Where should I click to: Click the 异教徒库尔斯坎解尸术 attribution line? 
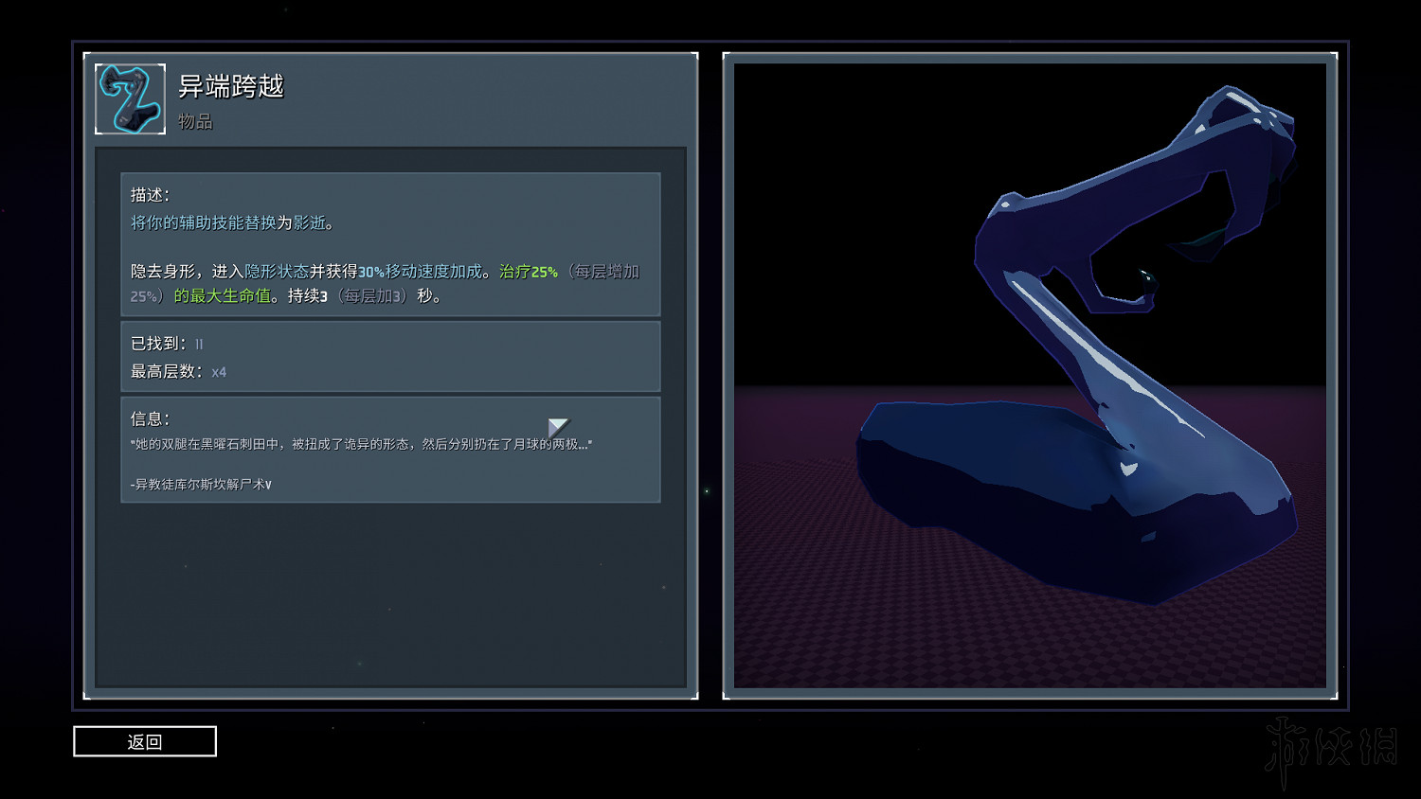click(201, 485)
